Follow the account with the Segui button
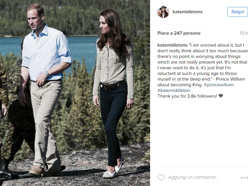 238,12
